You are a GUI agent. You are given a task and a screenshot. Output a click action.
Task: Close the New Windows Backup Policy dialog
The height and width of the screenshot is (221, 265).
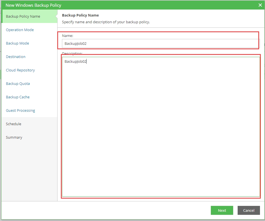[x=260, y=5]
